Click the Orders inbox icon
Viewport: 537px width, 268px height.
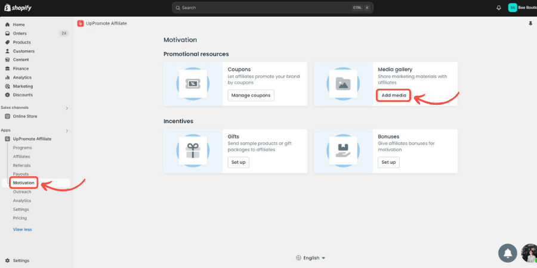[x=7, y=33]
